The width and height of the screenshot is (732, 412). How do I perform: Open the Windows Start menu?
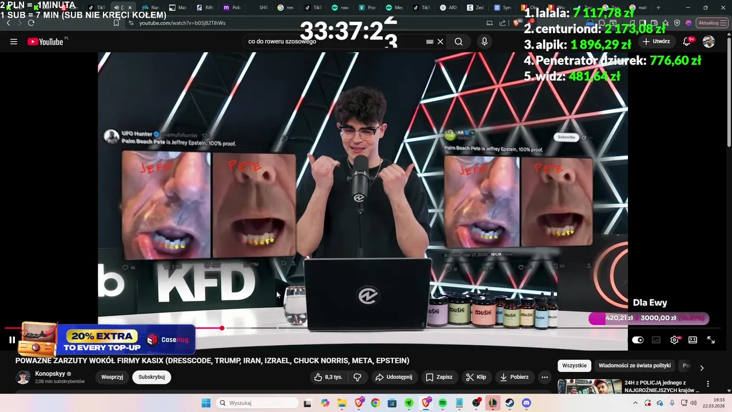pos(206,403)
